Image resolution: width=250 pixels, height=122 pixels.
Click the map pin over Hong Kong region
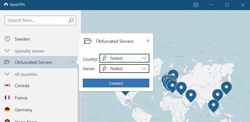[218, 95]
